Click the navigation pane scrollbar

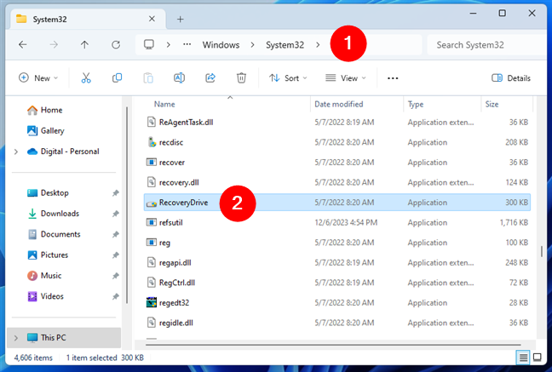pos(126,205)
